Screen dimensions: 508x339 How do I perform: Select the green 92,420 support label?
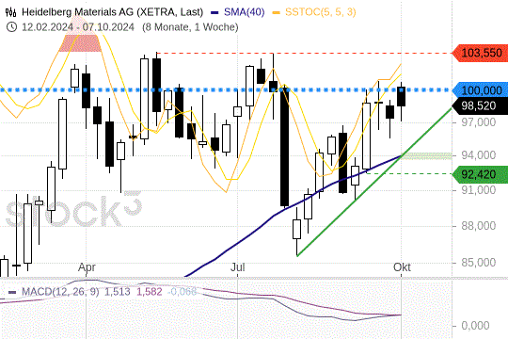pyautogui.click(x=480, y=174)
